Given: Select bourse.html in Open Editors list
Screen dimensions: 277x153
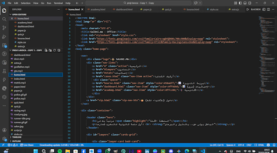Looking at the screenshot, I should [x=24, y=38].
